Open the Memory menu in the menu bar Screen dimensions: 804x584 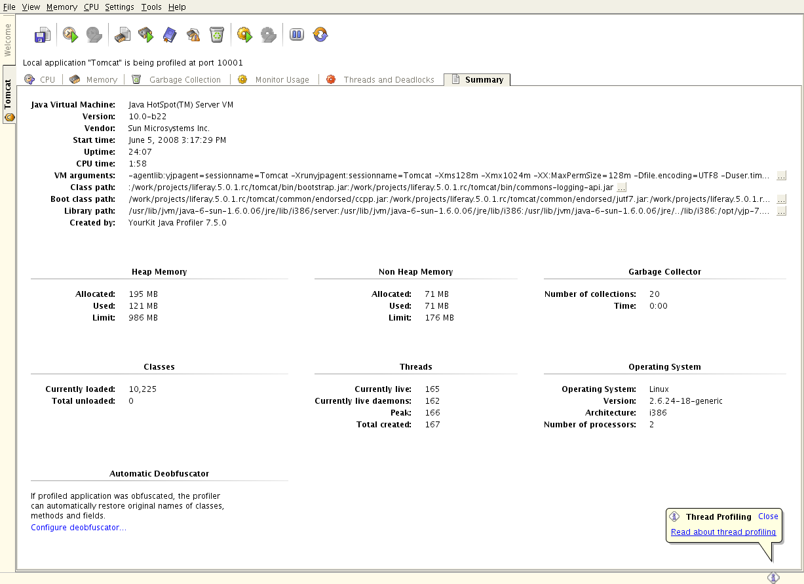coord(62,7)
